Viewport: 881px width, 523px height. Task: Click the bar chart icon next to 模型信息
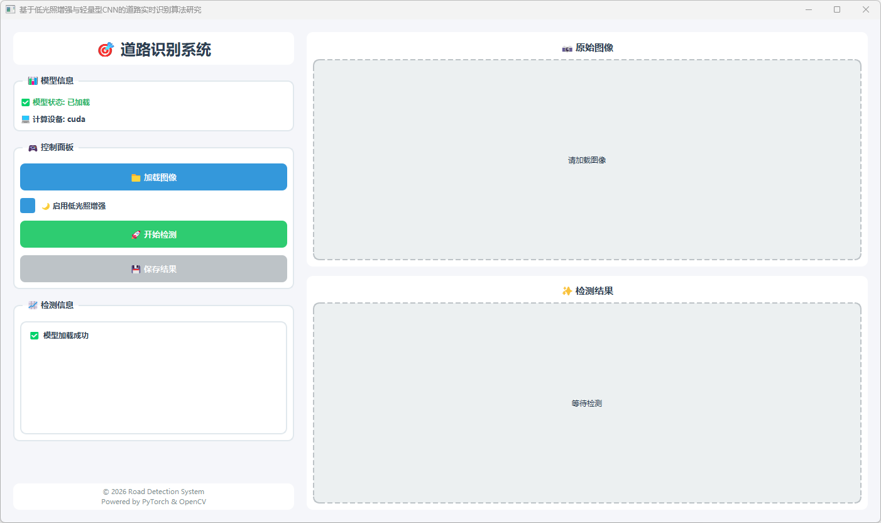pyautogui.click(x=33, y=80)
